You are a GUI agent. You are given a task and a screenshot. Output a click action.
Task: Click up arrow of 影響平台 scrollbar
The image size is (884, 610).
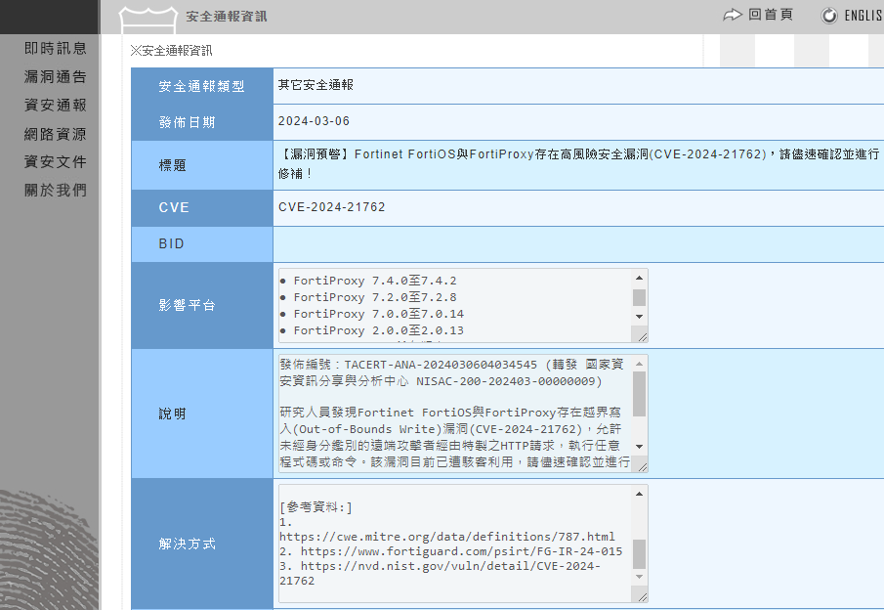(x=639, y=278)
